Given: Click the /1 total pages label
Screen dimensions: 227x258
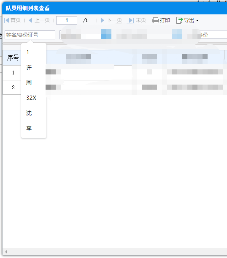Looking at the screenshot, I should [85, 20].
